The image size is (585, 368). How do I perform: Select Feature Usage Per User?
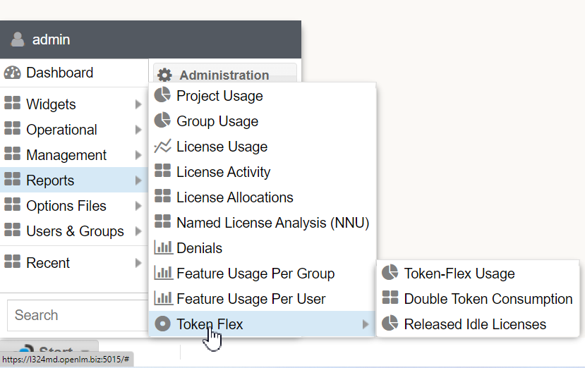tap(251, 299)
